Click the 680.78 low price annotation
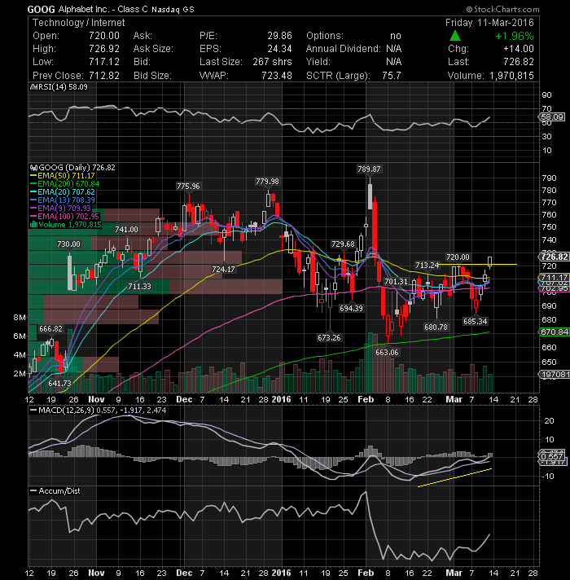Image resolution: width=570 pixels, height=580 pixels. [x=436, y=327]
